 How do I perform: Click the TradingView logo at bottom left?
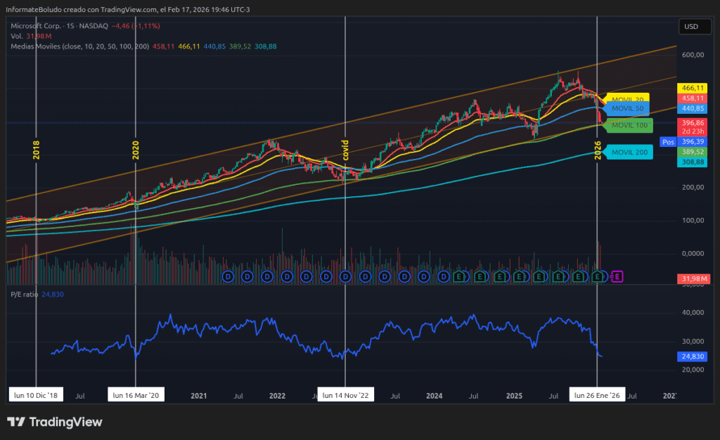pos(55,422)
